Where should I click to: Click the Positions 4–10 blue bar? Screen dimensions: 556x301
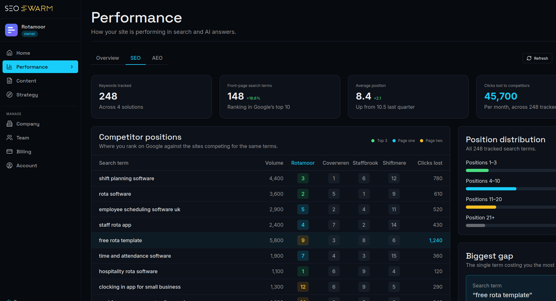491,189
